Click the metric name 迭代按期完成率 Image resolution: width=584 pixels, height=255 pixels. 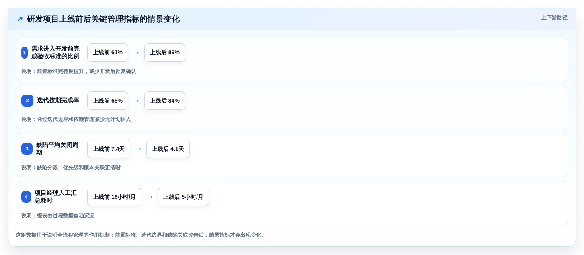coord(58,101)
